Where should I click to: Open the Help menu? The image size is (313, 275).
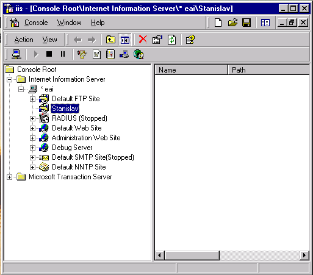98,23
